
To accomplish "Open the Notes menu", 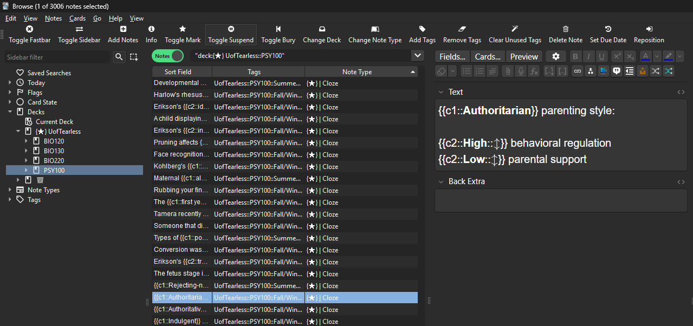I will [x=53, y=18].
